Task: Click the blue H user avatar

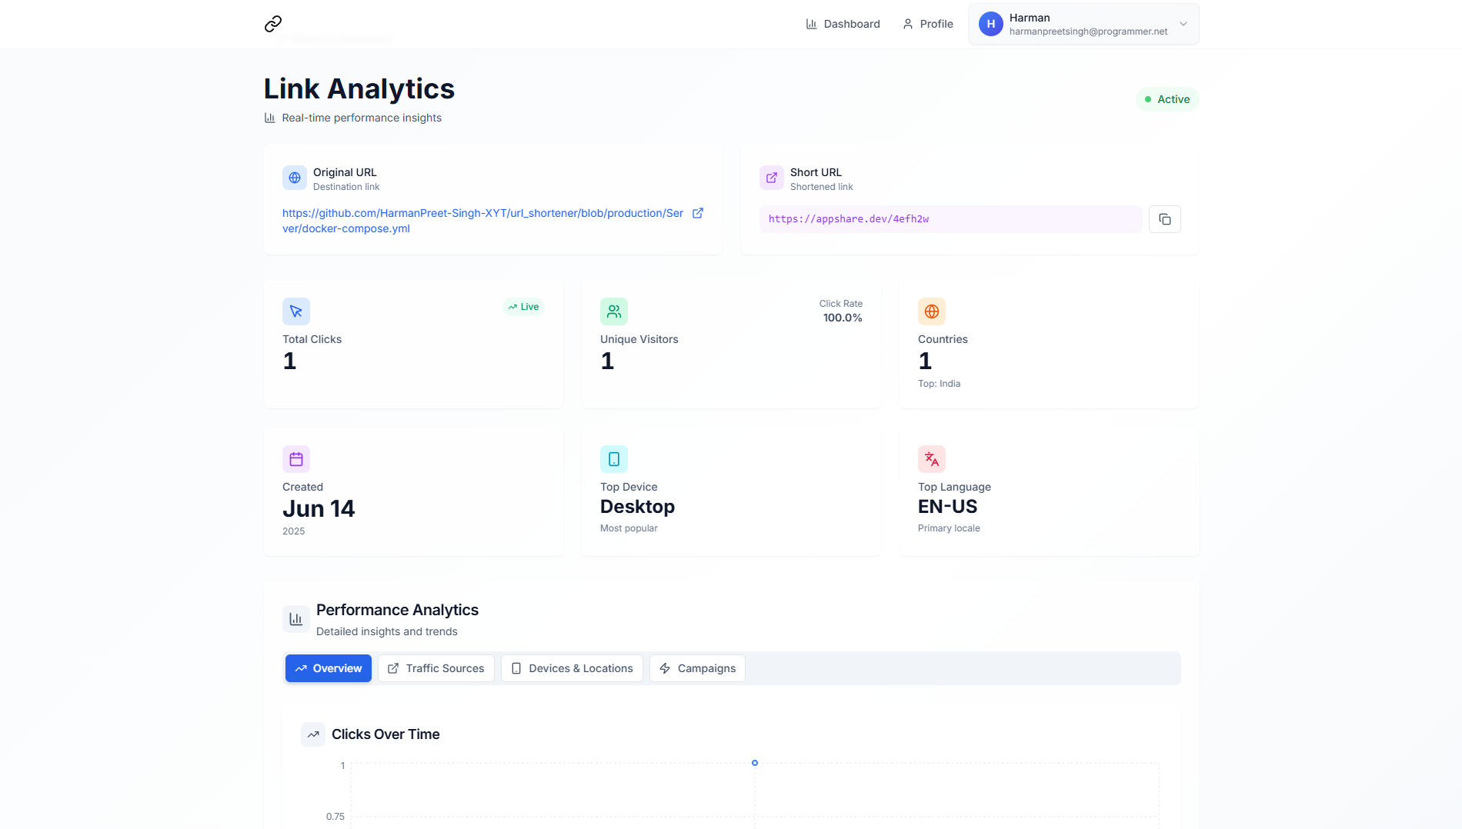Action: pos(991,24)
